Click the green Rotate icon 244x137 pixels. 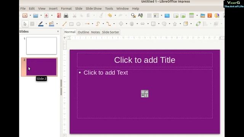pyautogui.click(x=198, y=24)
